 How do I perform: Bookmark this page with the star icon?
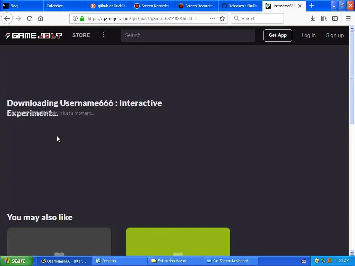click(222, 18)
